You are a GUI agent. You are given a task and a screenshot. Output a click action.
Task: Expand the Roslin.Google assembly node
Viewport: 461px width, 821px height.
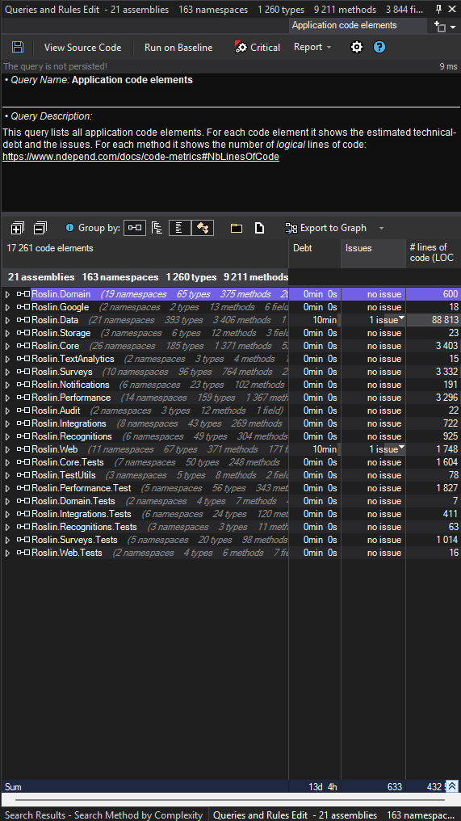[x=7, y=307]
